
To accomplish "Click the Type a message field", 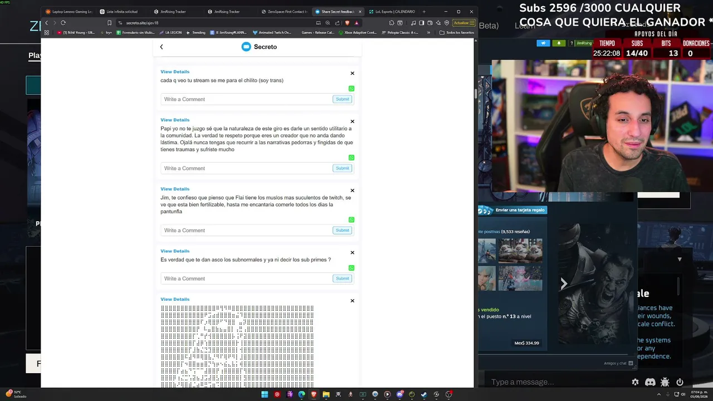I will point(557,382).
